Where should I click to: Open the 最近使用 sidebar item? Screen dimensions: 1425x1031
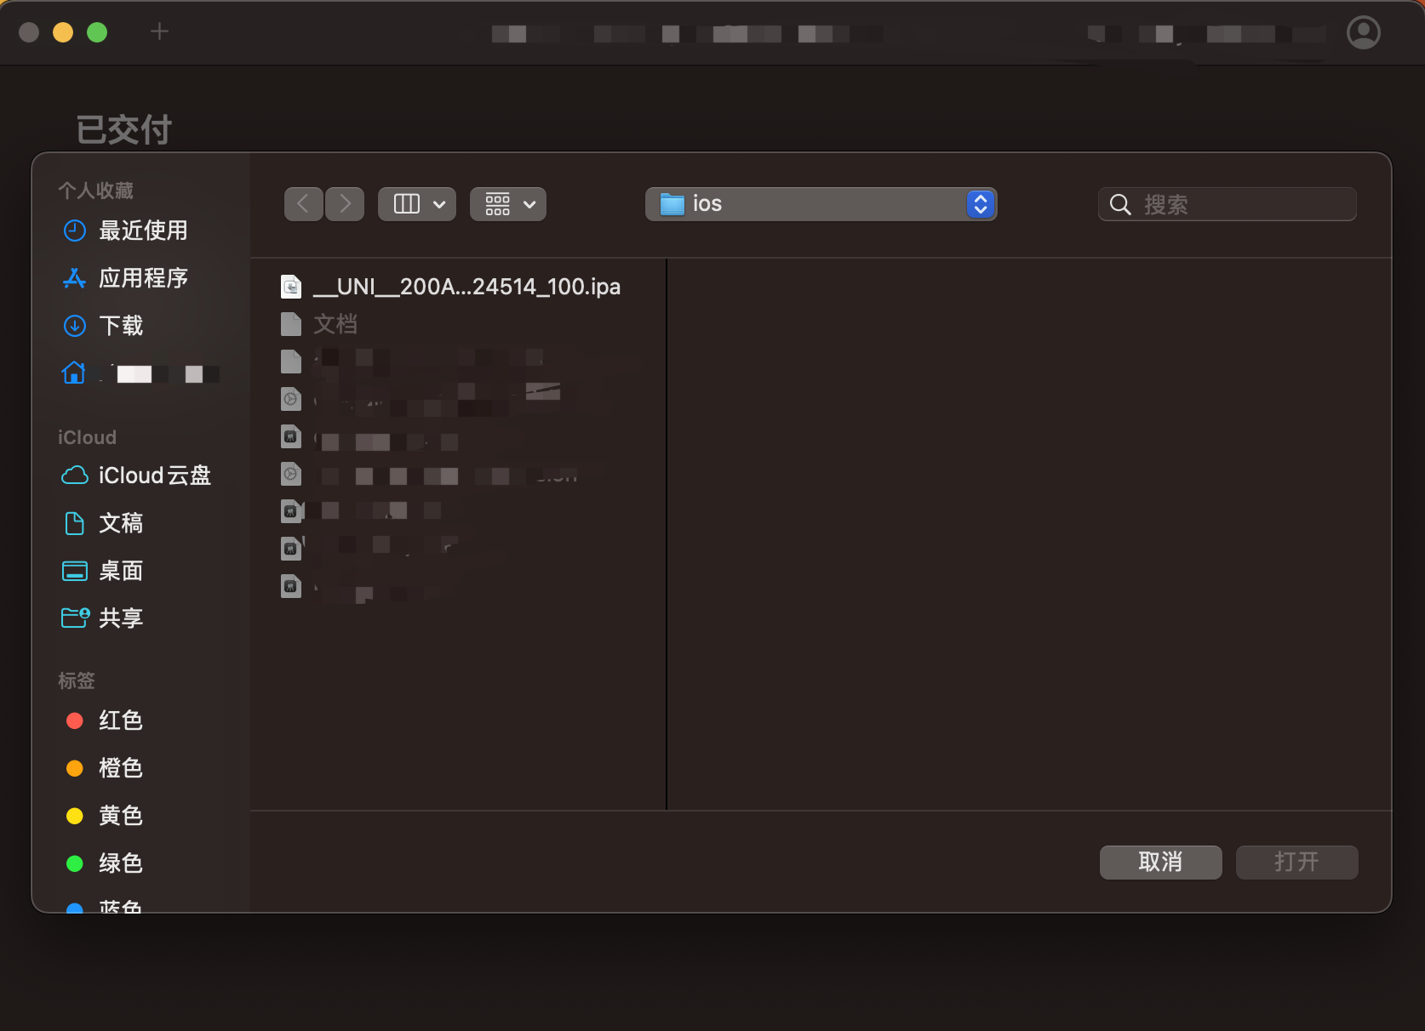click(145, 231)
